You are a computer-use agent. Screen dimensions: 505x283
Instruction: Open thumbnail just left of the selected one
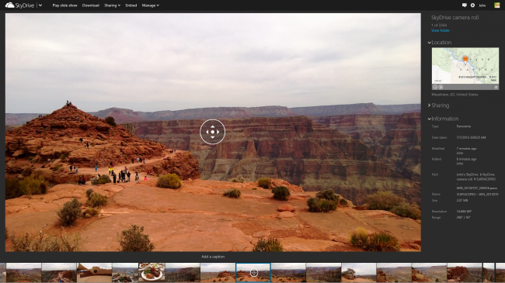pos(218,273)
